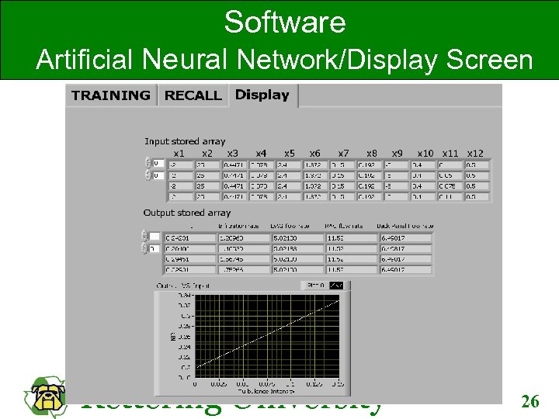Click the bulldog logo icon

tap(47, 396)
